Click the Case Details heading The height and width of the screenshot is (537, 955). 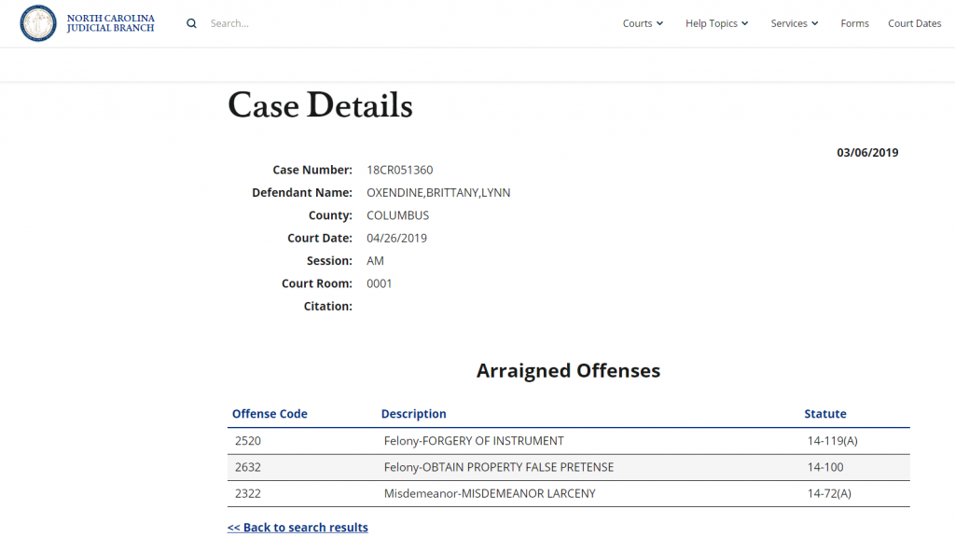[320, 105]
